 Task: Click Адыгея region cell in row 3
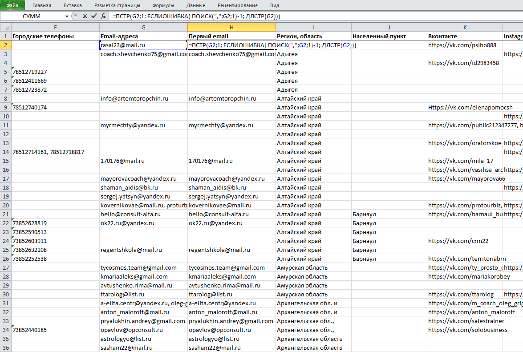(x=313, y=54)
